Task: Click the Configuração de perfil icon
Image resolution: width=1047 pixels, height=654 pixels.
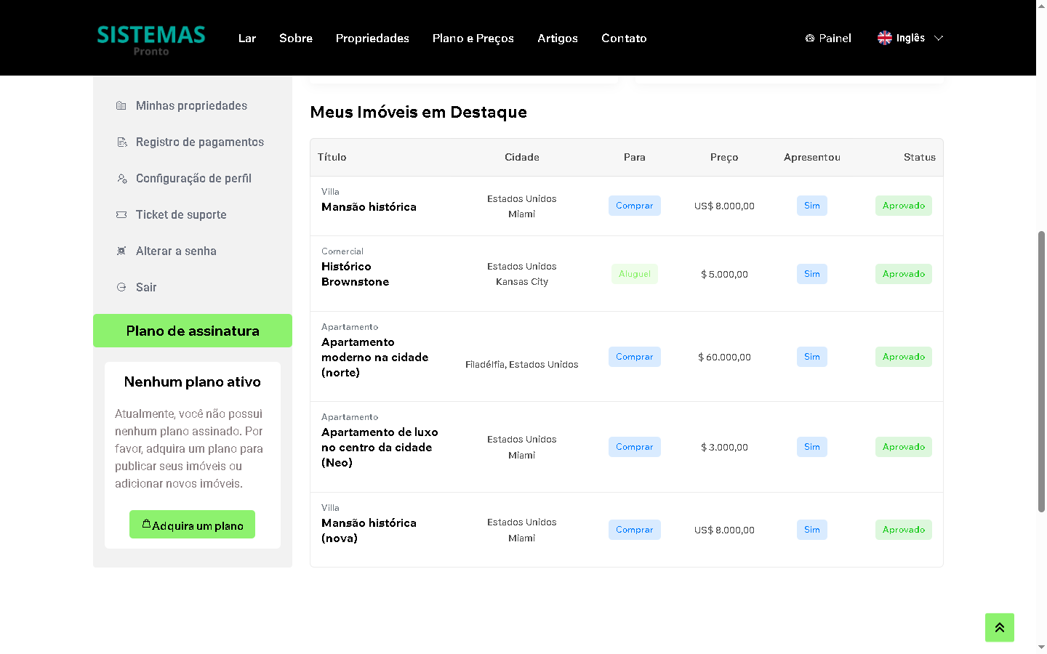Action: click(121, 179)
